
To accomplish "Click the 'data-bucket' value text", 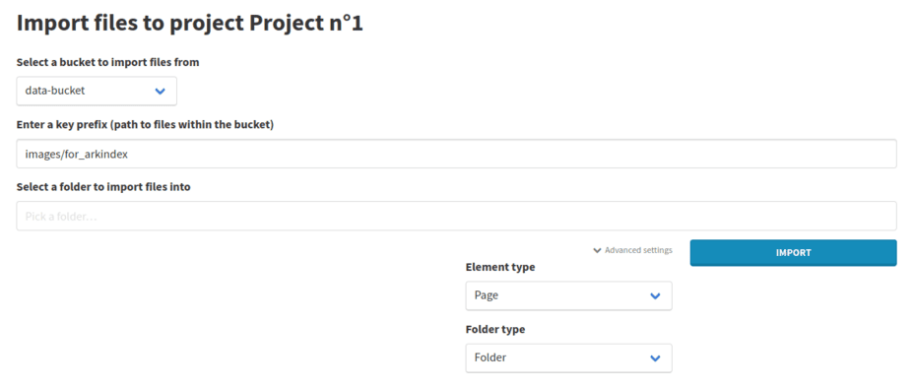I will [55, 91].
